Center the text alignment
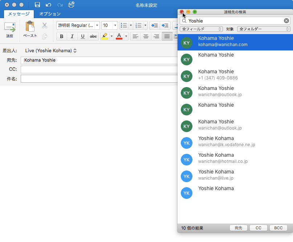293x242 pixels. point(146,36)
